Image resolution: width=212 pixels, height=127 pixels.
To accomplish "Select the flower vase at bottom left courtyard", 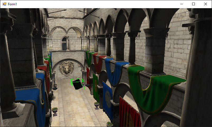I will pos(55,111).
